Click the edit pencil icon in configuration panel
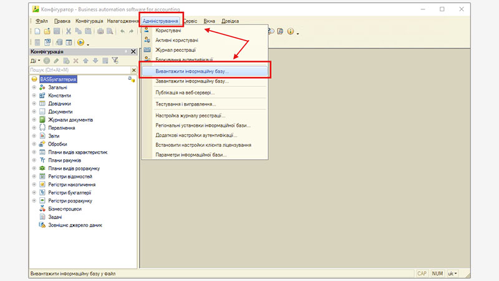 57,61
